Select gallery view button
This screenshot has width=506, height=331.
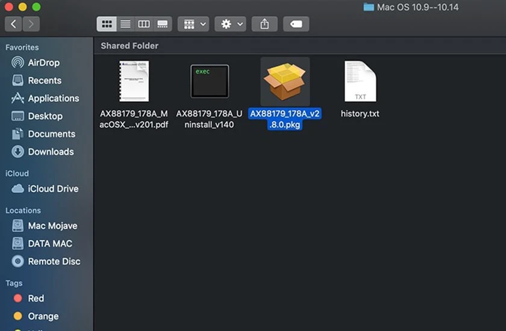162,24
